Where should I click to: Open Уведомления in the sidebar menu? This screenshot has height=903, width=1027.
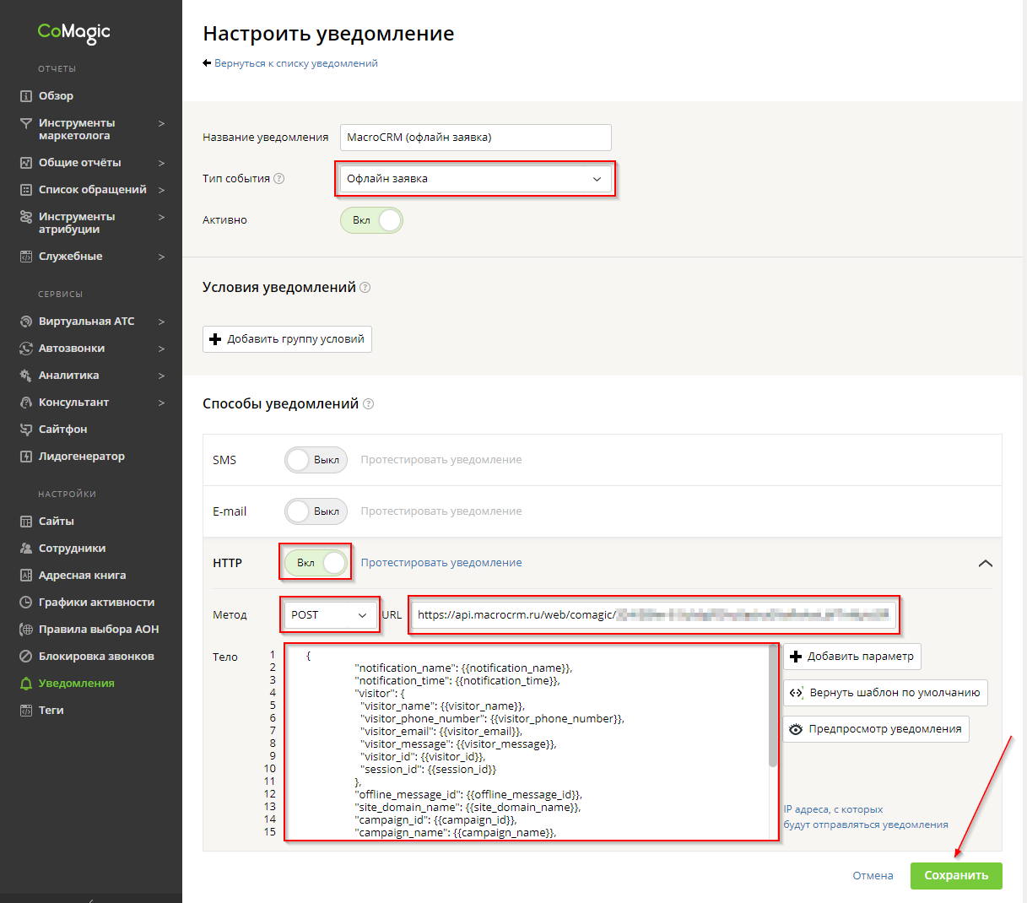pos(76,684)
